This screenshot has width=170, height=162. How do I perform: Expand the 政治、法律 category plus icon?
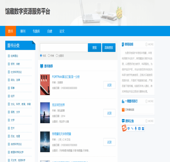tap(9, 80)
